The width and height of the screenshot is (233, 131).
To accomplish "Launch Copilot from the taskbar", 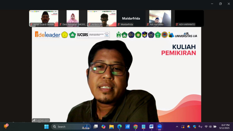I will point(103,127).
